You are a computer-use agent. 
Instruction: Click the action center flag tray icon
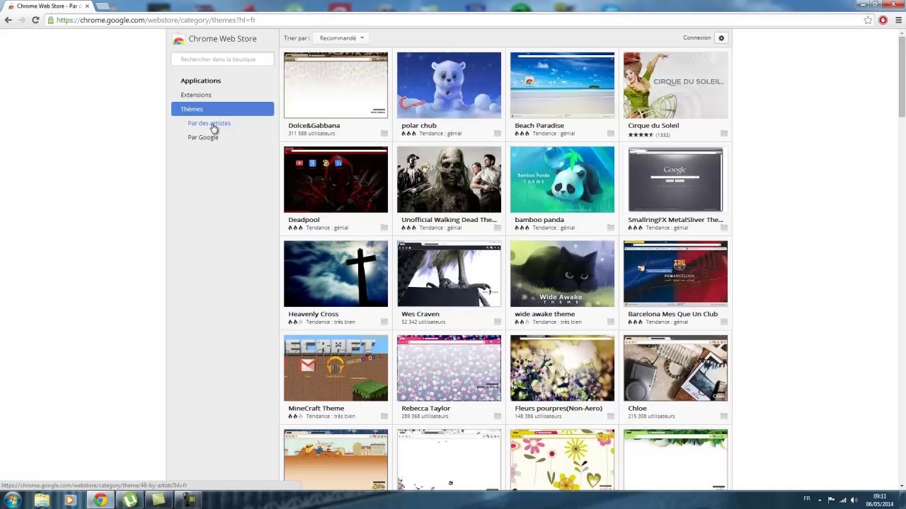pyautogui.click(x=832, y=499)
